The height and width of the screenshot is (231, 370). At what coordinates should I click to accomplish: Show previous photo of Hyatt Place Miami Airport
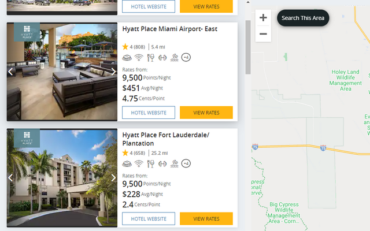click(10, 72)
